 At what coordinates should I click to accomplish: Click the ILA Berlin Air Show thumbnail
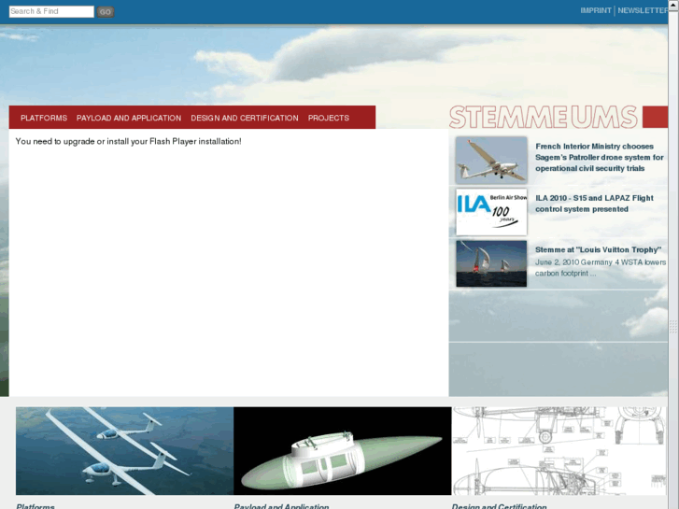[491, 212]
